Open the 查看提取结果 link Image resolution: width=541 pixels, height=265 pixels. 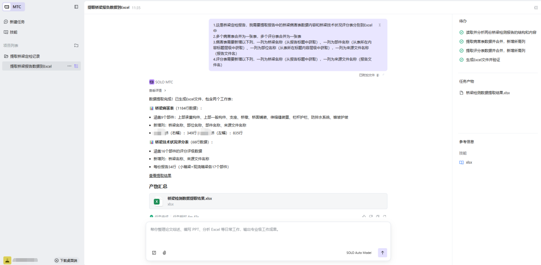click(x=160, y=176)
